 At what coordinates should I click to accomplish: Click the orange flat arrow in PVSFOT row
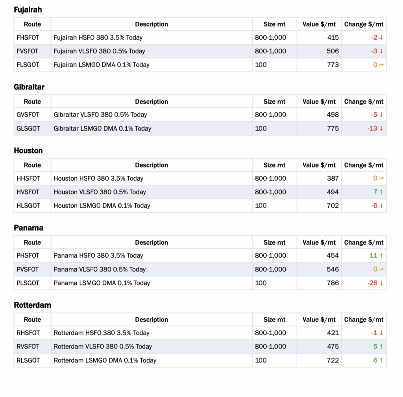point(381,270)
